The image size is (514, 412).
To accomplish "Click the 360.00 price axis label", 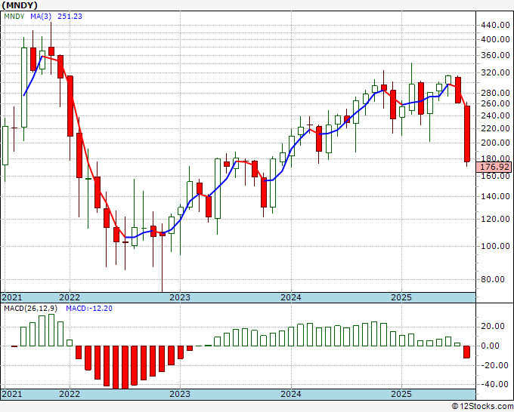I will coord(495,55).
